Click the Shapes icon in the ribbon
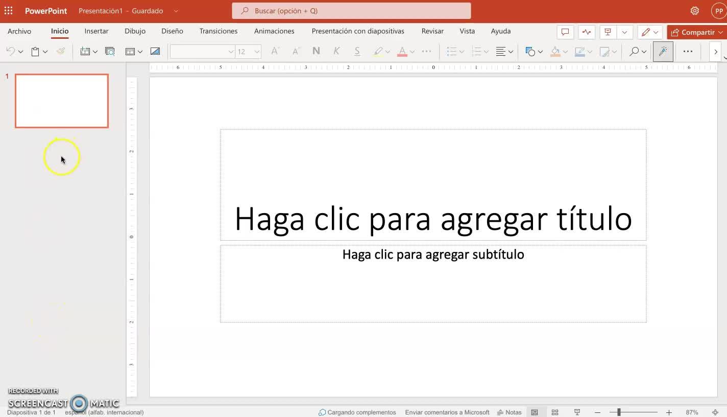The width and height of the screenshot is (727, 417). [530, 51]
